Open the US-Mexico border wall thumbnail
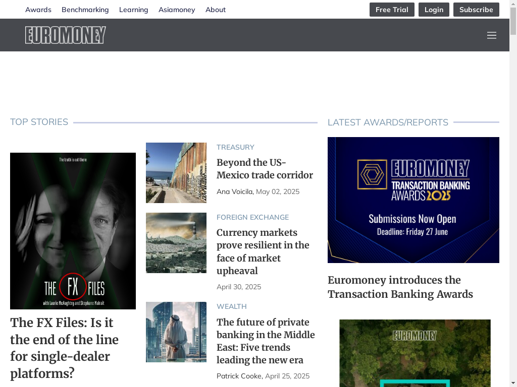The height and width of the screenshot is (387, 517). pyautogui.click(x=176, y=173)
